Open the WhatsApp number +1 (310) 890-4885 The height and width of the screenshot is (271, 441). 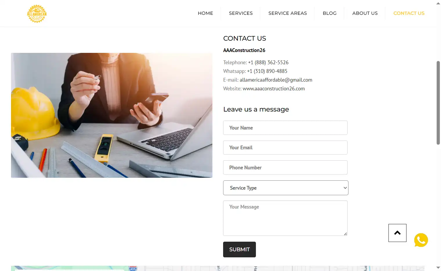click(x=267, y=71)
